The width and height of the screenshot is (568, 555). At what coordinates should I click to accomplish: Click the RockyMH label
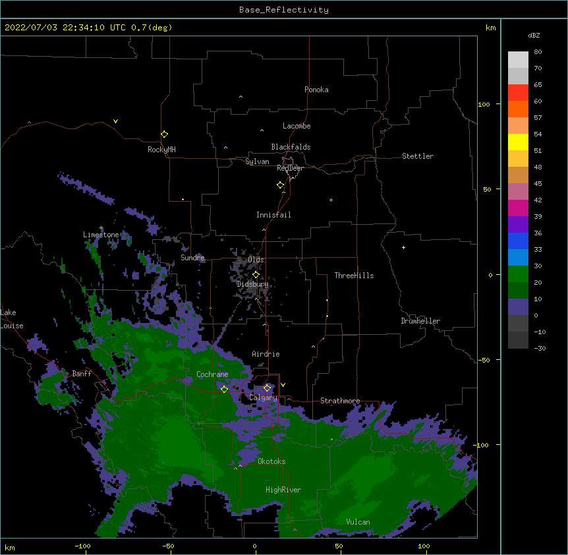click(x=161, y=150)
